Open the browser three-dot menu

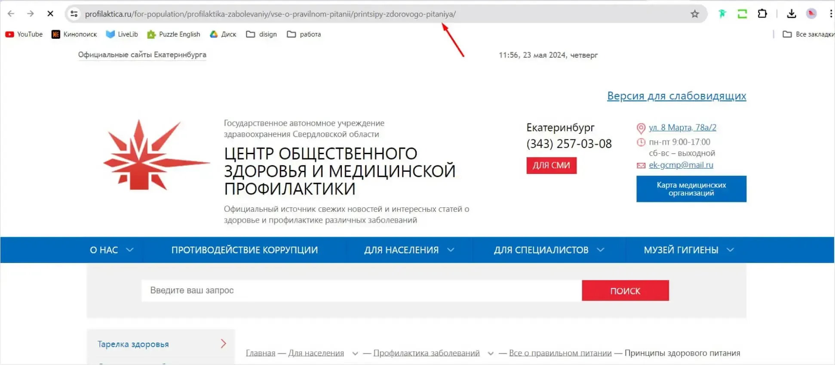(831, 14)
